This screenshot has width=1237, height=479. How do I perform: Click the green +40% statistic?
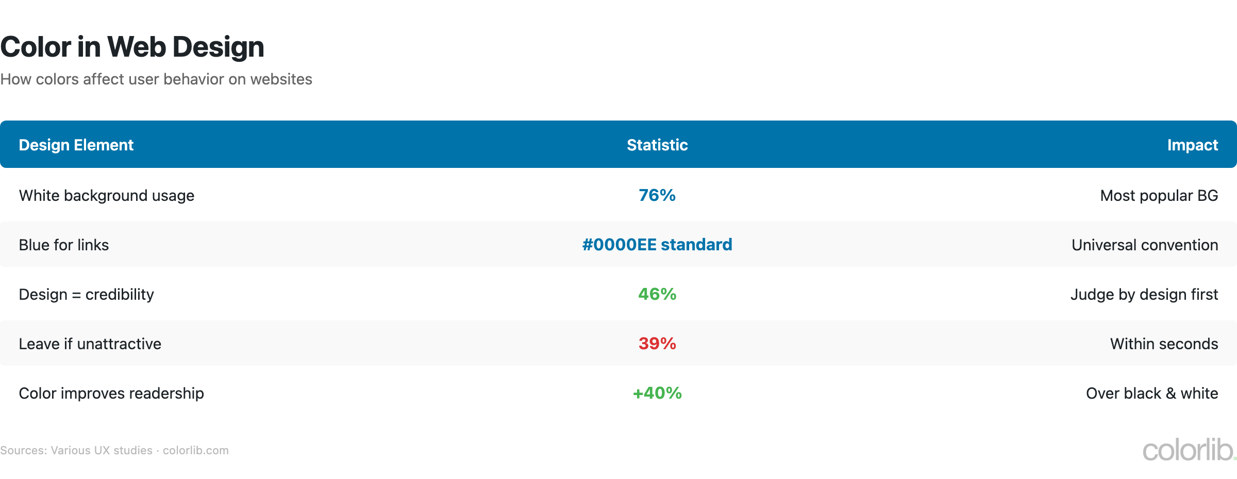pyautogui.click(x=657, y=393)
